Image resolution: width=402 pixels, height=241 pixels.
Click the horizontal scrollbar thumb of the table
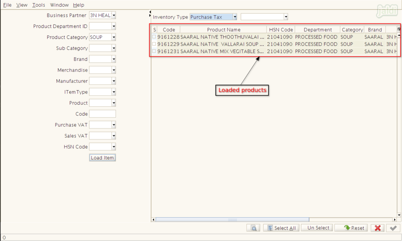click(232, 220)
